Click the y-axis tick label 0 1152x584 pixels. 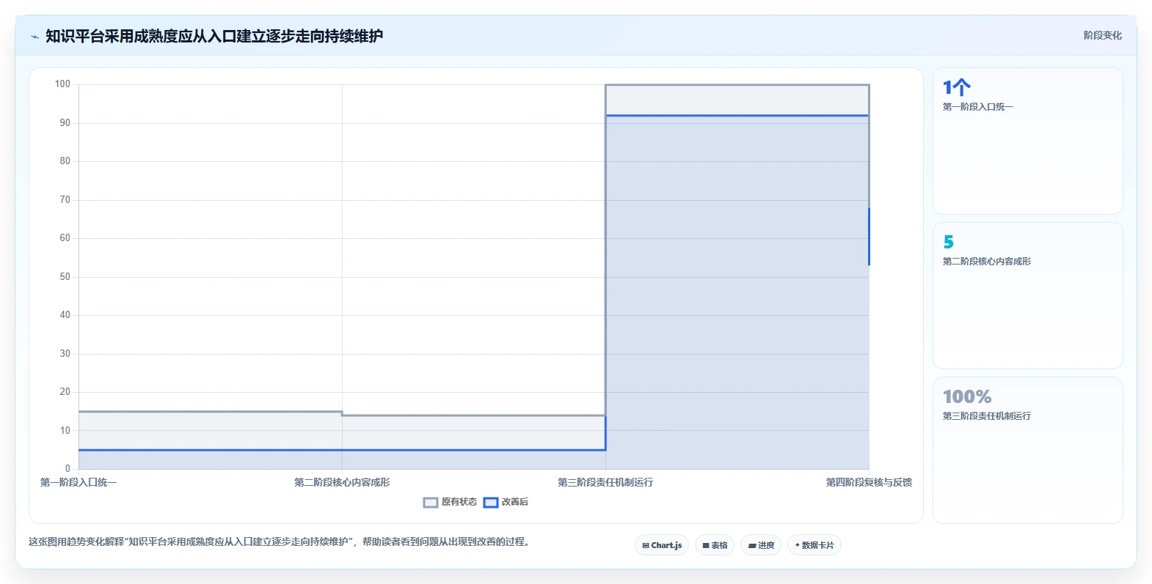point(68,469)
